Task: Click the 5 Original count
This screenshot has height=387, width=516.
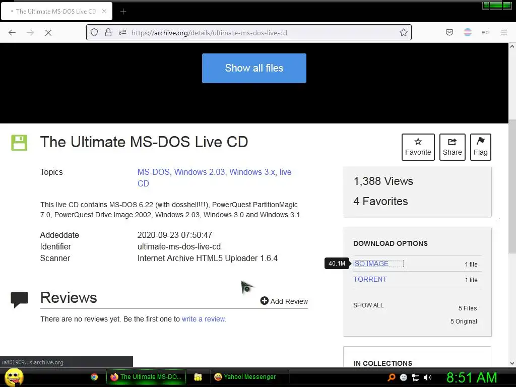Action: click(464, 321)
